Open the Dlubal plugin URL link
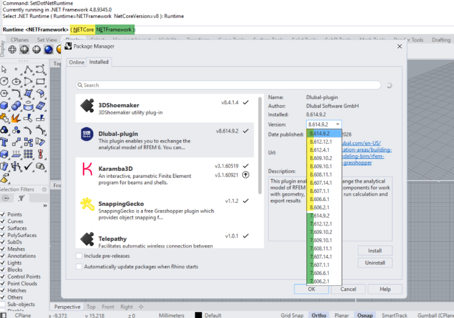 coord(366,153)
